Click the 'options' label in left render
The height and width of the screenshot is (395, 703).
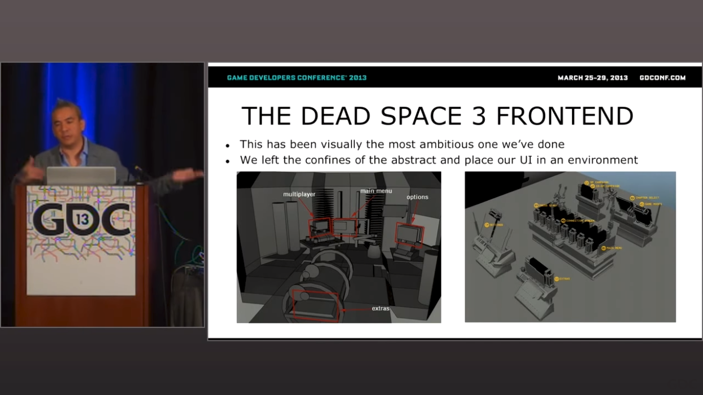pyautogui.click(x=417, y=197)
